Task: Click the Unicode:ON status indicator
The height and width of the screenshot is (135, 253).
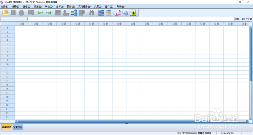Action: click(x=228, y=133)
